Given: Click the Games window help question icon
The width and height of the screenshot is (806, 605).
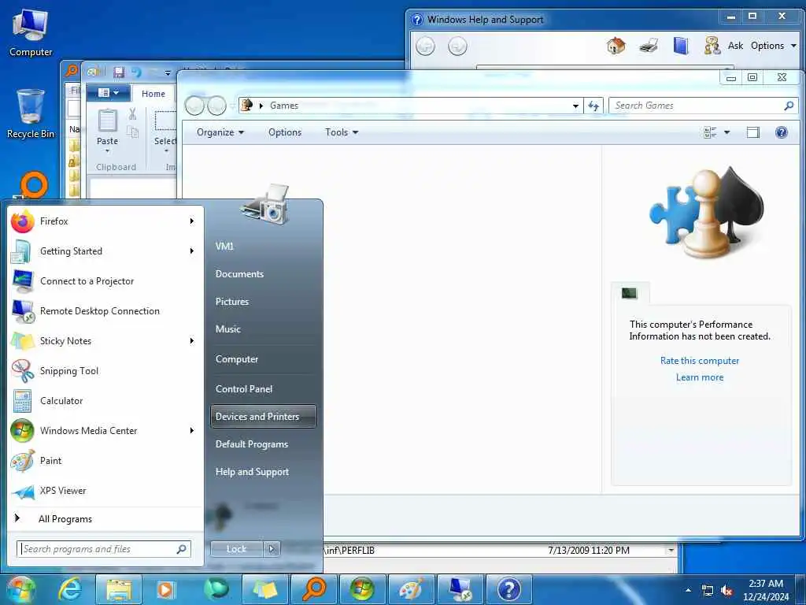Looking at the screenshot, I should click(x=782, y=132).
